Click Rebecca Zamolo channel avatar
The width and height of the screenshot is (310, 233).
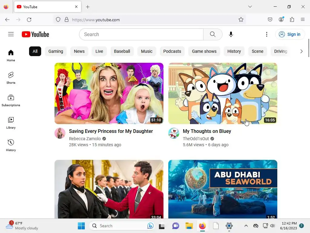click(60, 133)
